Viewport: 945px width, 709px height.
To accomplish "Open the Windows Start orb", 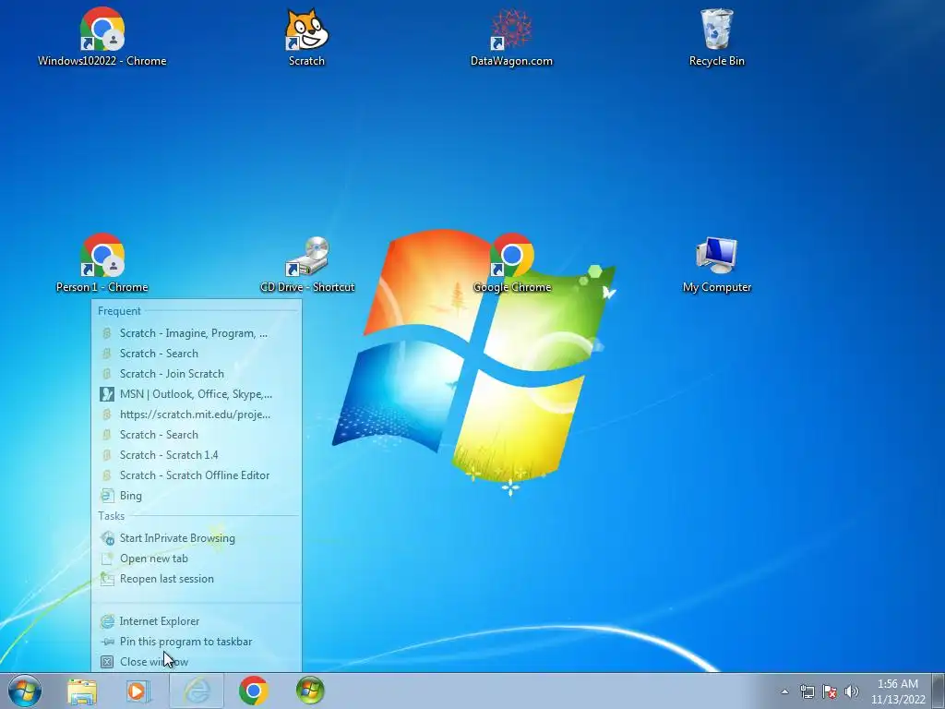I will [x=25, y=691].
